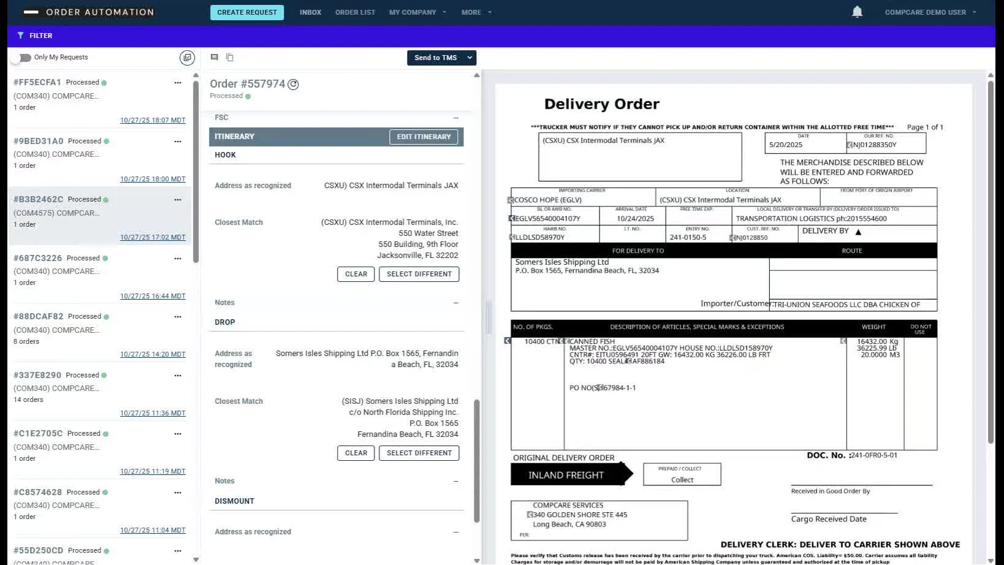Open the Compcare Demo User dropdown

pyautogui.click(x=930, y=12)
